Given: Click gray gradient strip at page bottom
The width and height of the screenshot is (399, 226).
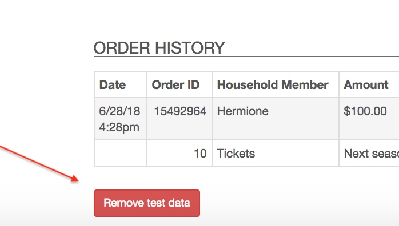Looking at the screenshot, I should pyautogui.click(x=199, y=222).
